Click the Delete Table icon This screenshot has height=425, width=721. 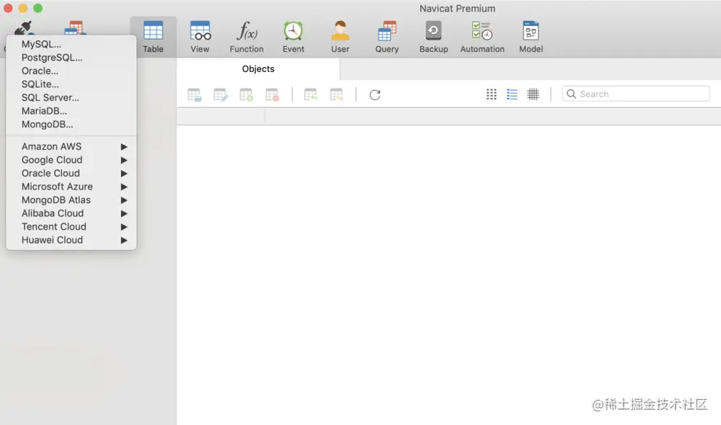click(273, 94)
